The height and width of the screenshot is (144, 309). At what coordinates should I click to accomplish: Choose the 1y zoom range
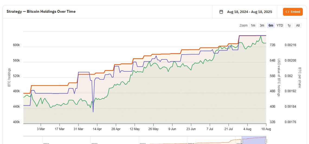[x=289, y=25]
